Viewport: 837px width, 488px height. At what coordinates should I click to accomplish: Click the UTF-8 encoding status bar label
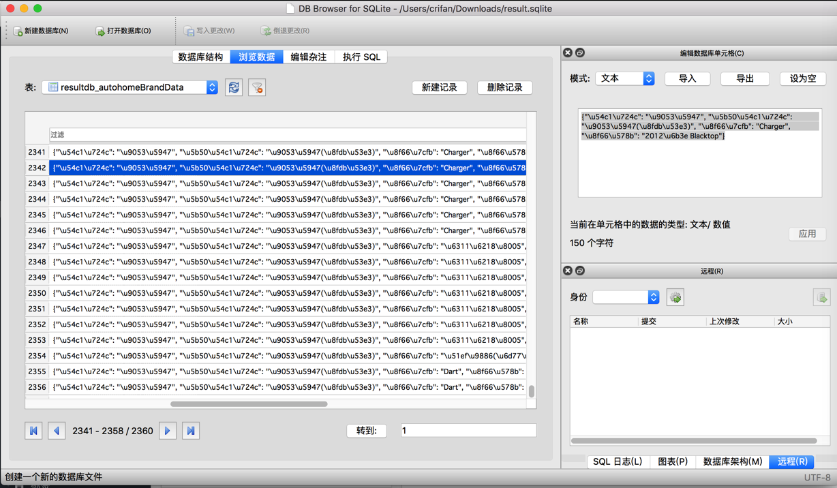[x=817, y=477]
